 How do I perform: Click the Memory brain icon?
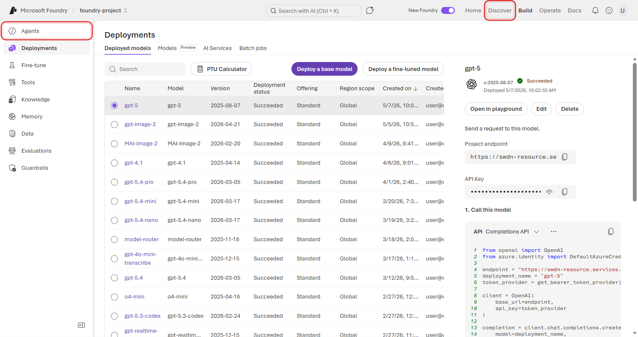(x=12, y=116)
